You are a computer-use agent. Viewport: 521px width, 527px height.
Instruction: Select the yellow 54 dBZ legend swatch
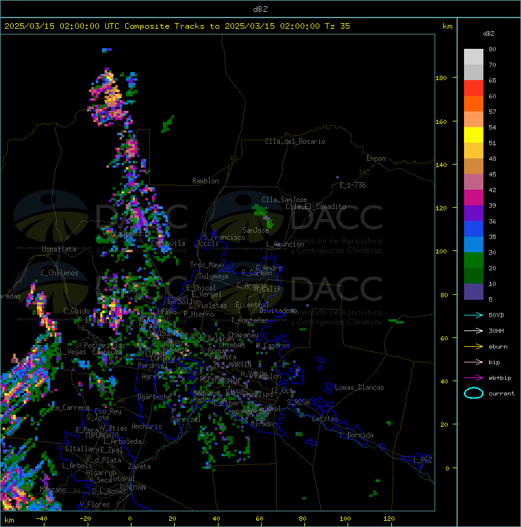[x=473, y=135]
